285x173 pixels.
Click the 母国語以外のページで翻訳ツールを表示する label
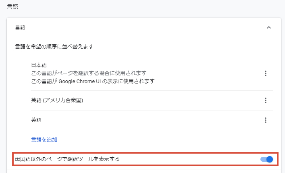click(x=67, y=159)
